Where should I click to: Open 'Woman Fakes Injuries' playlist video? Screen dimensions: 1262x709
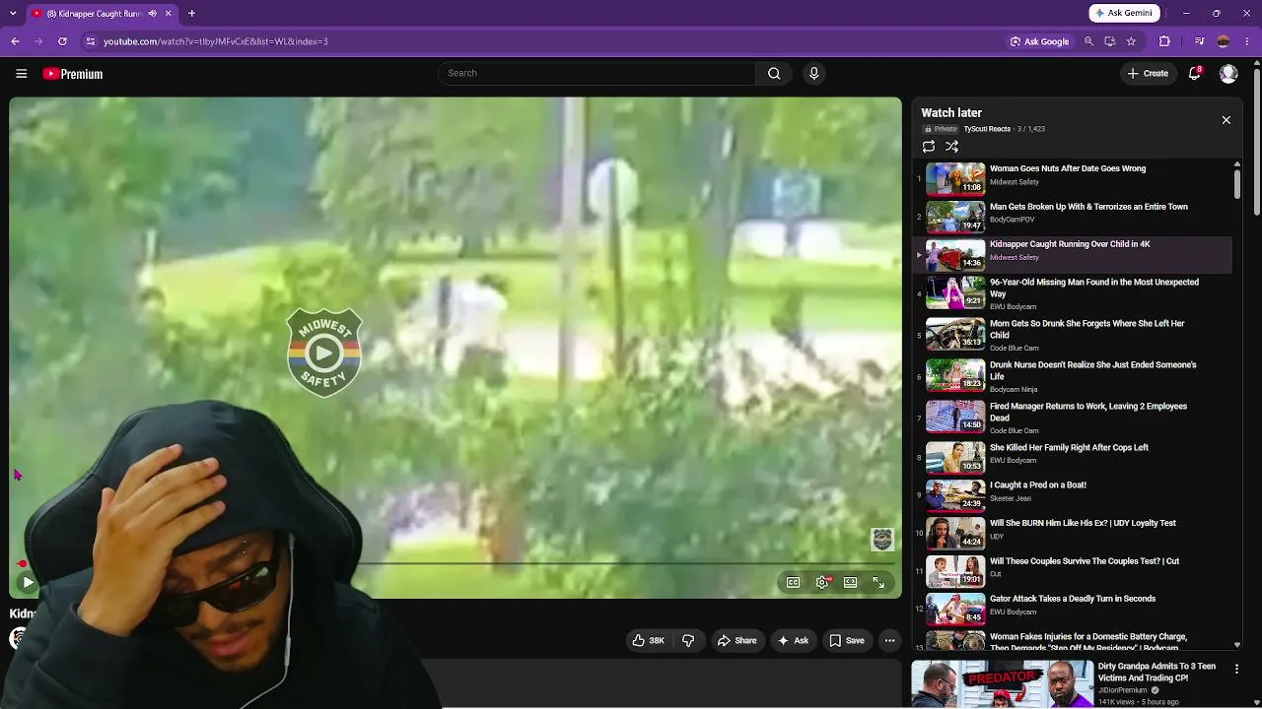(x=1088, y=642)
